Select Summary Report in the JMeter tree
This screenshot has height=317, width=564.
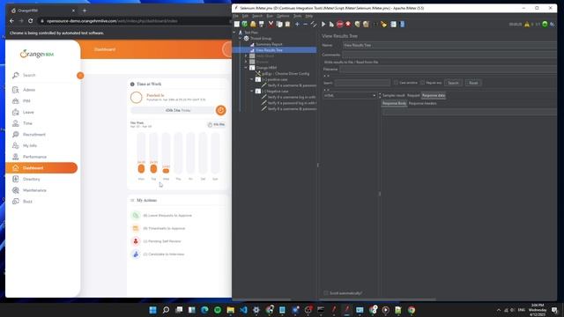point(269,44)
